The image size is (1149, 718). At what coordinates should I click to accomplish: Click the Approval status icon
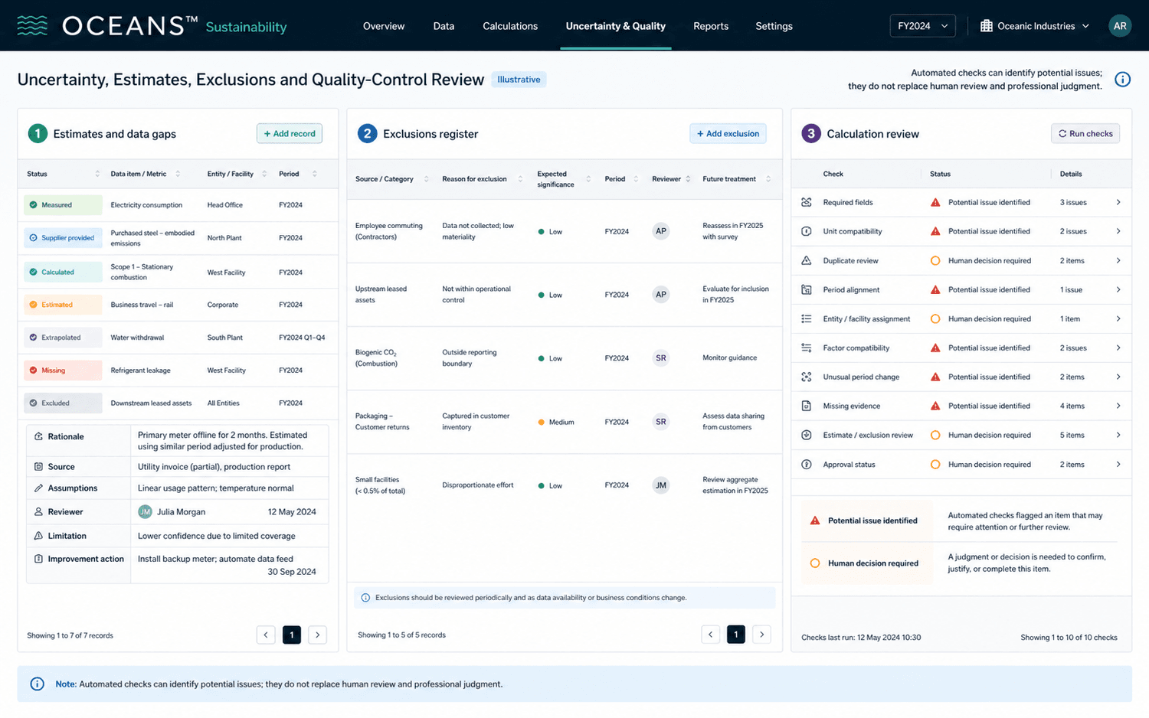806,464
